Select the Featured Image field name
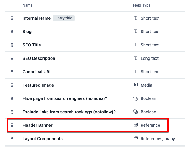185x147 pixels. coord(38,85)
